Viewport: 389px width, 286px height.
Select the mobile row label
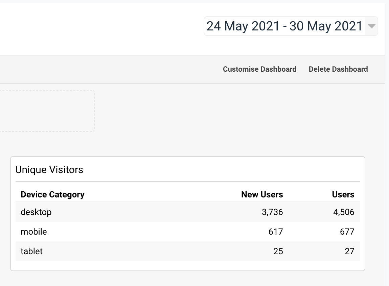[x=34, y=232]
